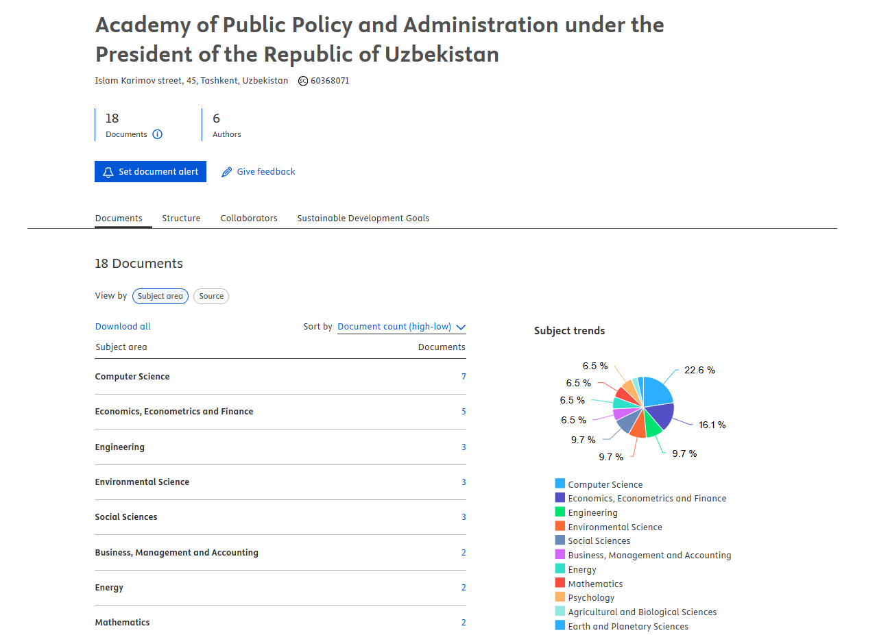Open the 2 Business, Management and Accounting documents

pos(464,553)
